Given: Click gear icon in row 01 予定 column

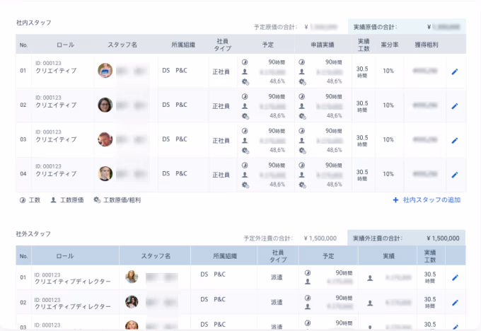Looking at the screenshot, I should (245, 81).
